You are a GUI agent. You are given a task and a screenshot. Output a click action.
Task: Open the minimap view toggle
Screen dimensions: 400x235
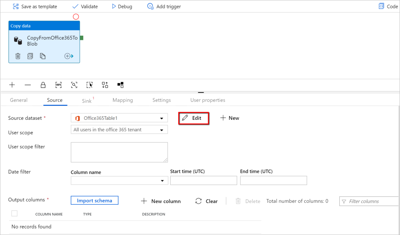(x=120, y=85)
